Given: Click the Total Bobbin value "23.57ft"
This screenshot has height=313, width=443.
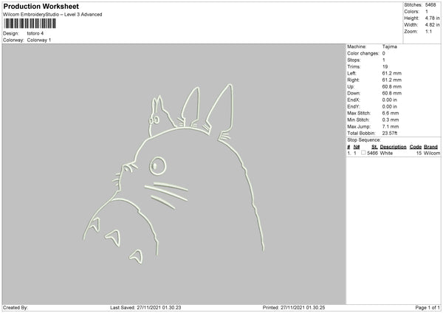Looking at the screenshot, I should [x=390, y=133].
